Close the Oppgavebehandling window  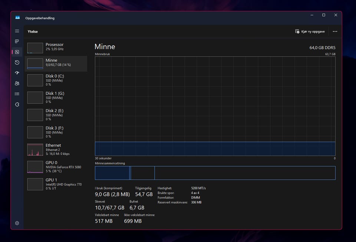coord(336,15)
